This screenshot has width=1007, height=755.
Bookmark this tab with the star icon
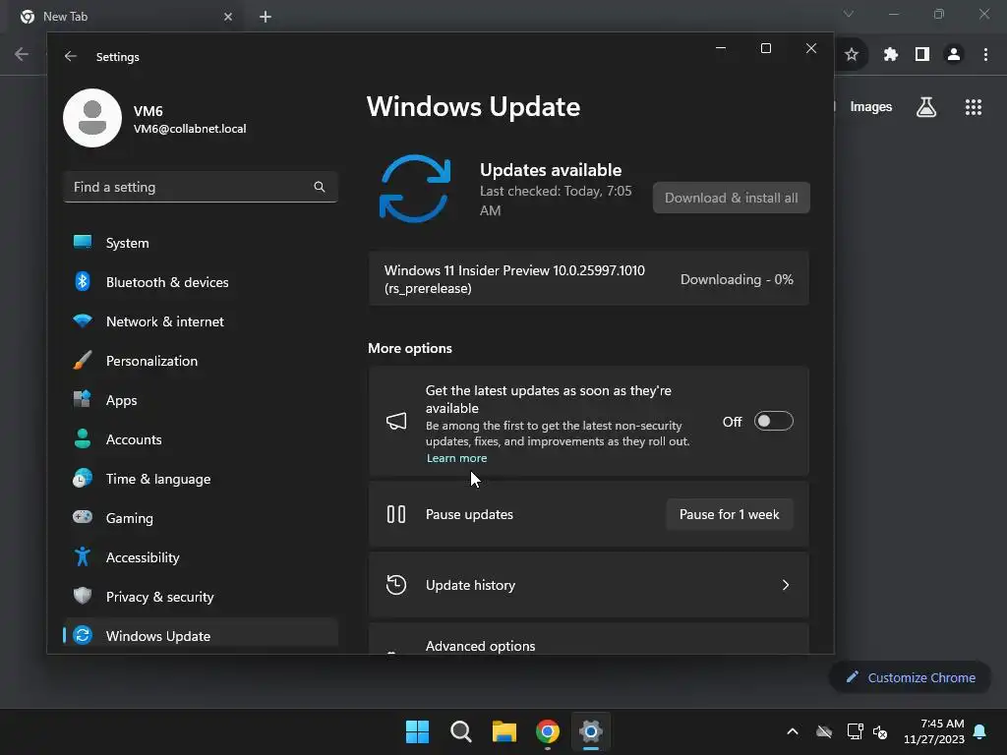851,55
